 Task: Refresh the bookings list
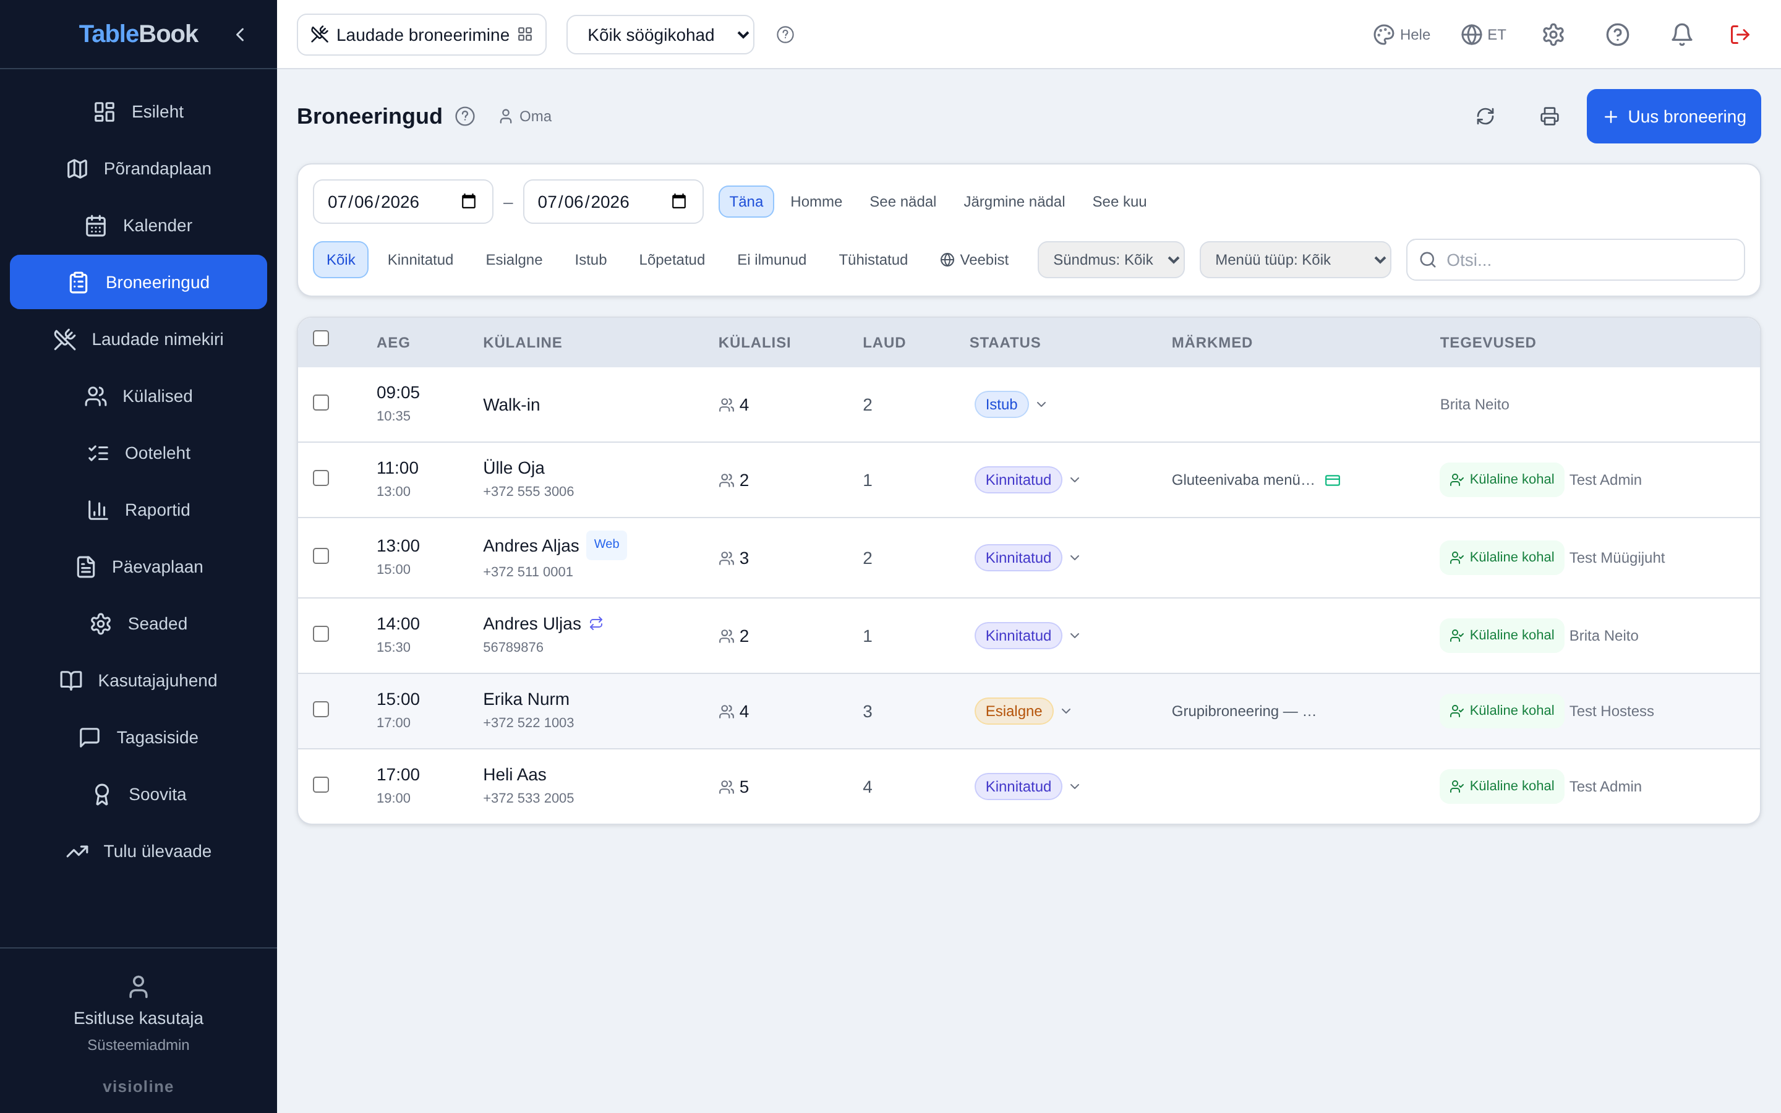(x=1485, y=116)
